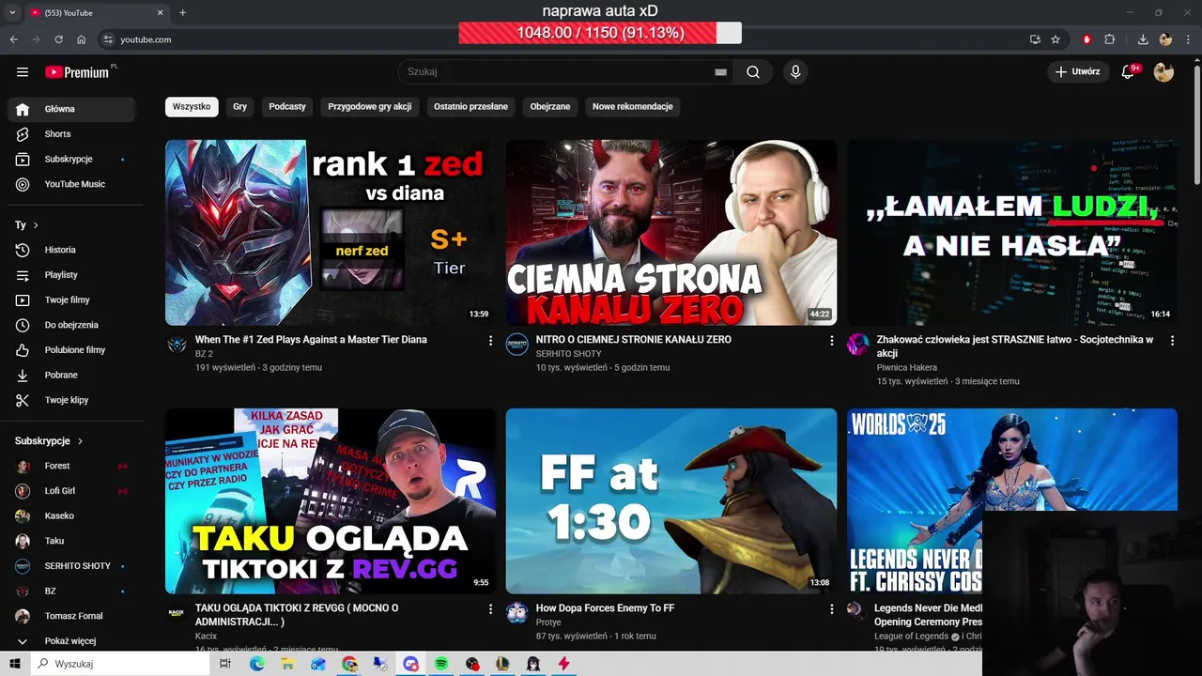Open options menu for the Zed vs Diana video
Screen dimensions: 1202x676
coord(490,341)
